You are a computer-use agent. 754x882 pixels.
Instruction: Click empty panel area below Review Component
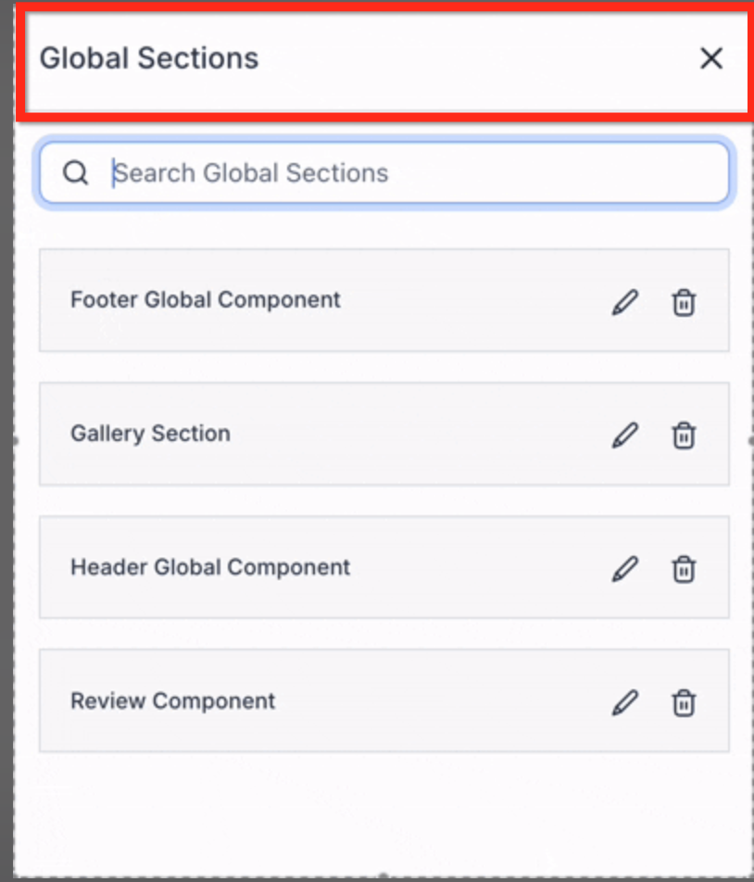383,808
